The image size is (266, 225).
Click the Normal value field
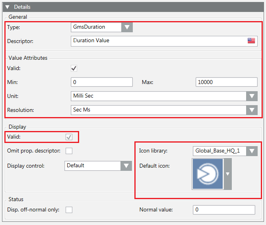[x=224, y=210]
